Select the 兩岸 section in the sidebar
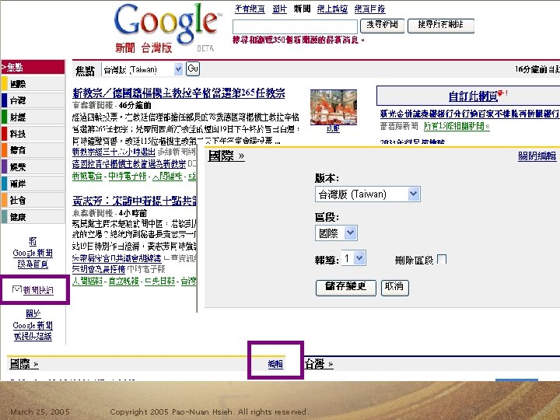 point(33,184)
